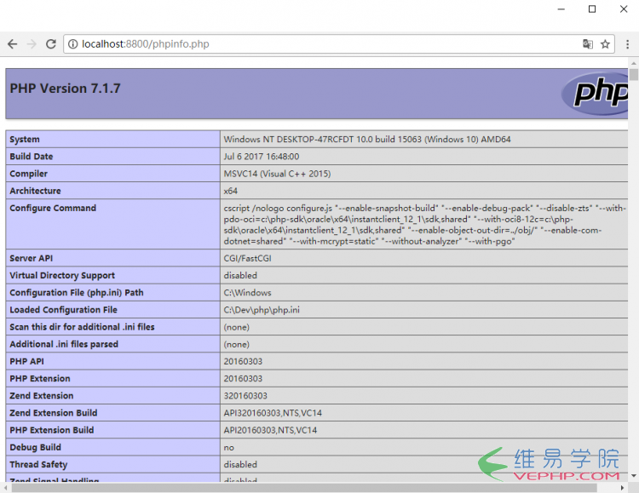
Task: Click the Debug Build 'no' value
Action: [228, 448]
